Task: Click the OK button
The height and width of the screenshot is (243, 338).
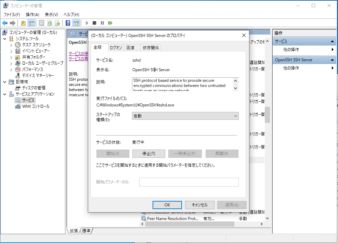Action: coord(167,205)
